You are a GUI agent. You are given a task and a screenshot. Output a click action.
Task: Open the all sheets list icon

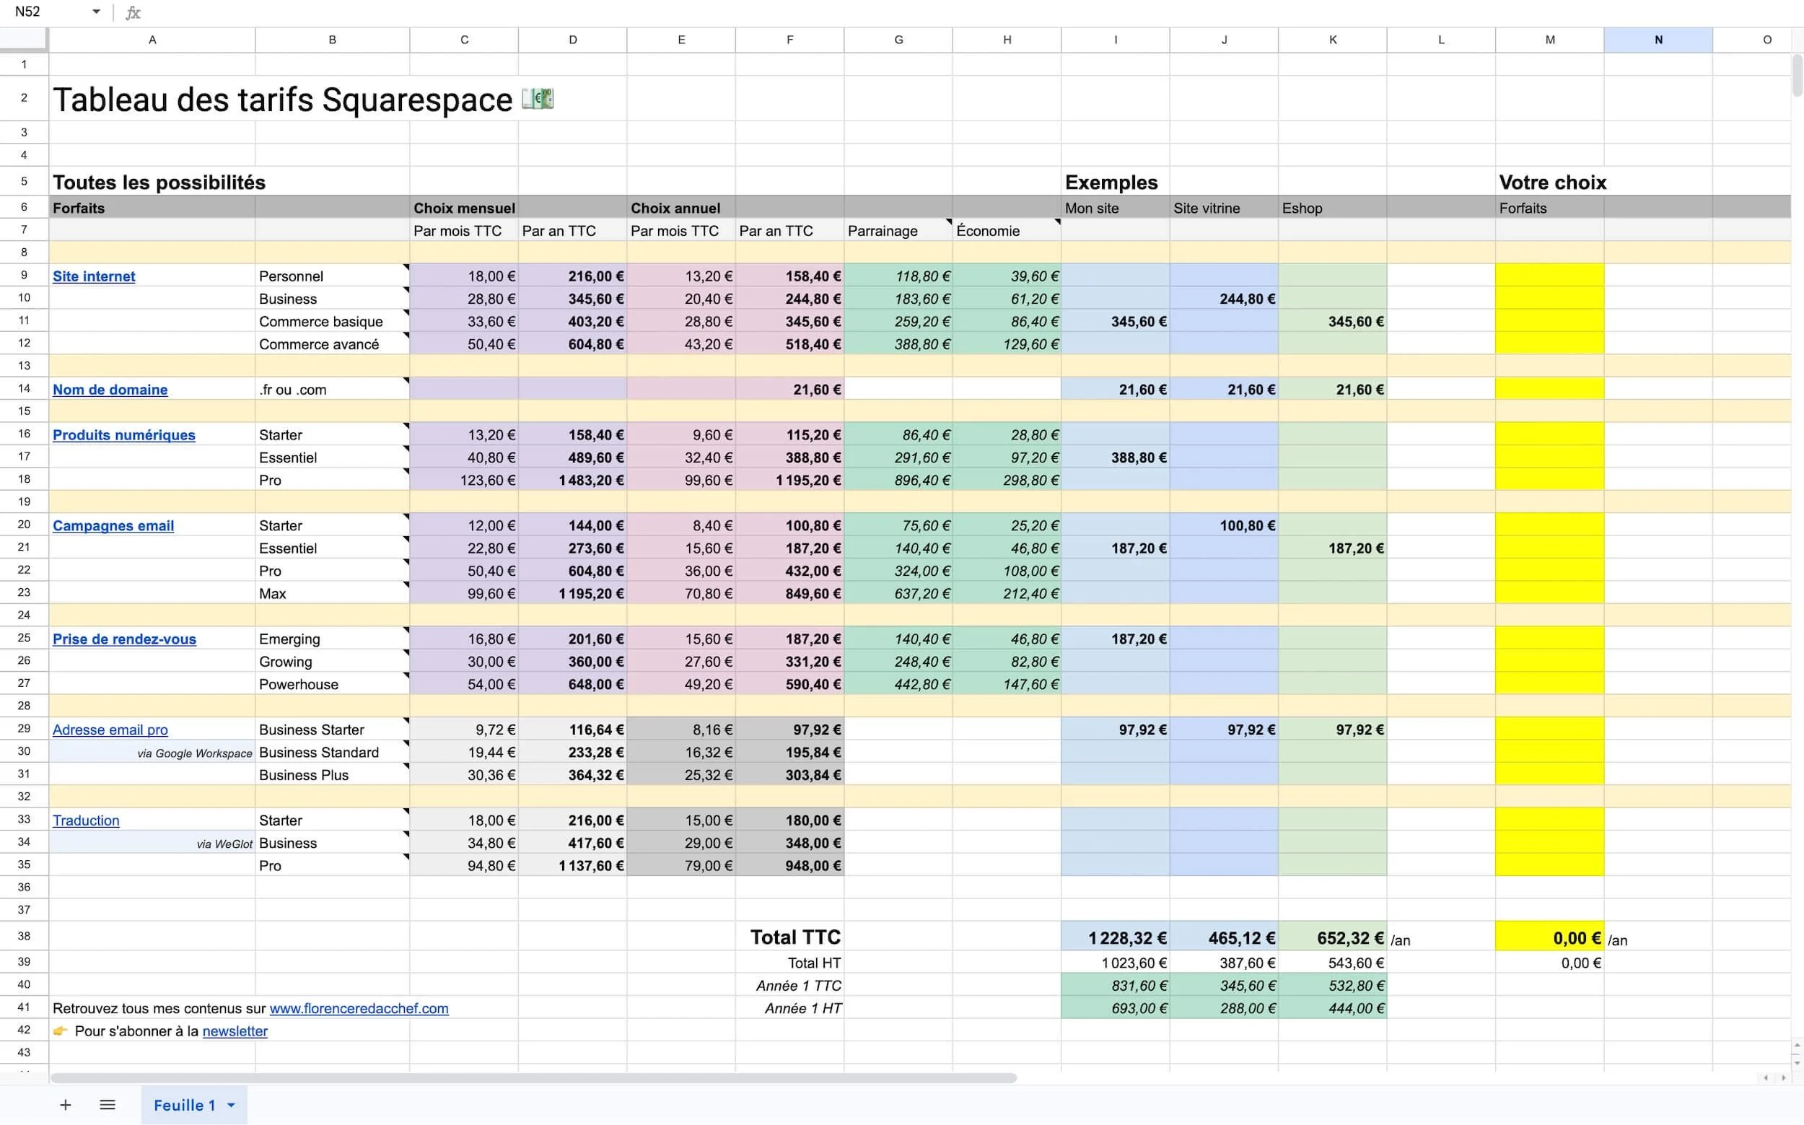[107, 1105]
